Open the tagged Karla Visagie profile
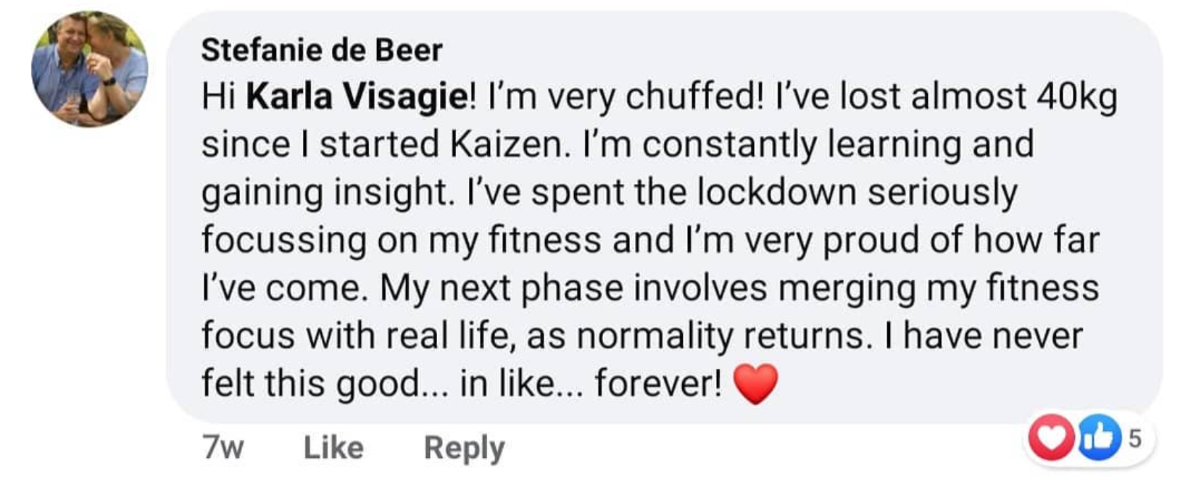Viewport: 1196px width, 484px height. click(358, 96)
